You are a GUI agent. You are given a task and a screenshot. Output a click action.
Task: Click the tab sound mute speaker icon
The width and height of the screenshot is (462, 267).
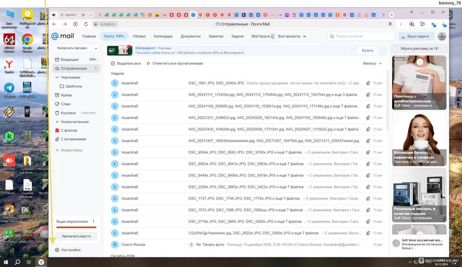tap(53, 15)
